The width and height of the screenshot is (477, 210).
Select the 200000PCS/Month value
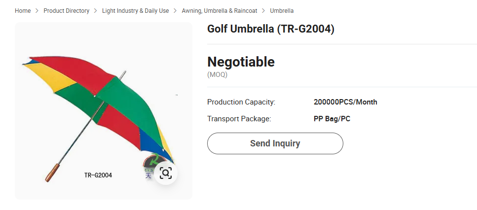click(x=345, y=102)
